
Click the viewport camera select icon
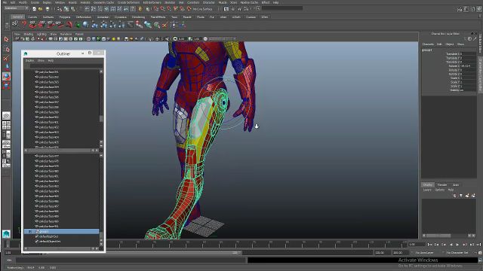coord(17,39)
